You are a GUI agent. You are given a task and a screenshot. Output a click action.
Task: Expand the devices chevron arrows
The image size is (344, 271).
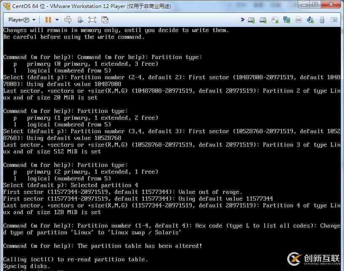click(242, 20)
